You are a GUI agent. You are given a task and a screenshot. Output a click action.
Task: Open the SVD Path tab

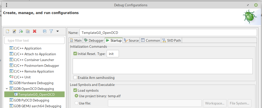tap(171, 40)
